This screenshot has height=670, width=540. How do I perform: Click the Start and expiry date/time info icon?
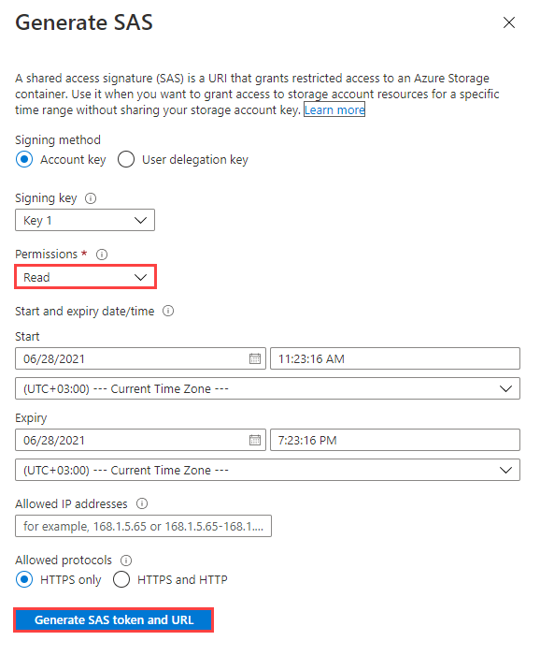[x=168, y=311]
